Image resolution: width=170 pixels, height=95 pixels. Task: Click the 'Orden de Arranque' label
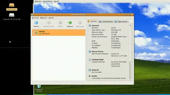pyautogui.click(x=99, y=37)
